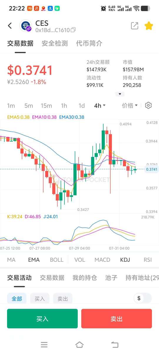The width and height of the screenshot is (159, 354).
Task: Go back with the left arrow icon
Action: click(x=10, y=26)
